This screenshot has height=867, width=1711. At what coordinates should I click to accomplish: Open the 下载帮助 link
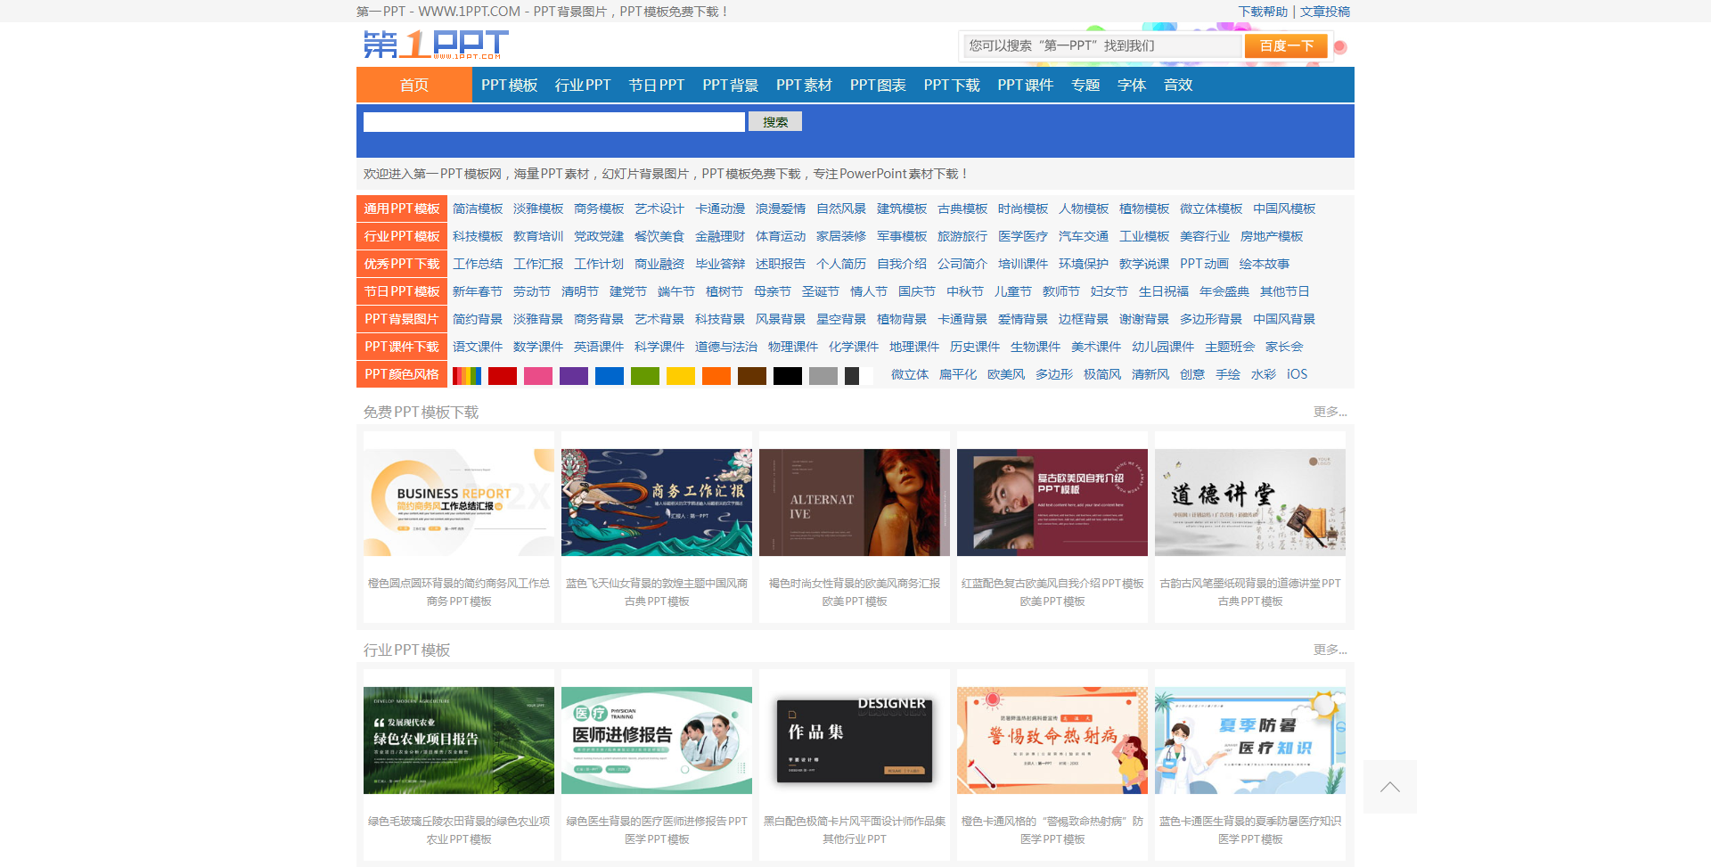coord(1262,12)
